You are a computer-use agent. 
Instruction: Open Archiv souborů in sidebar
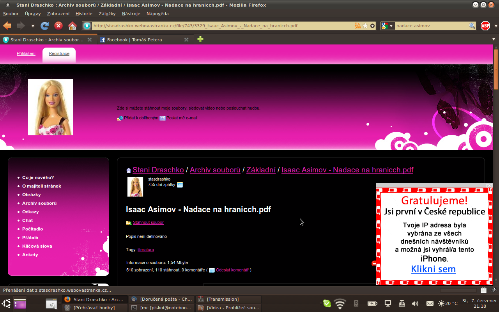[x=39, y=203]
